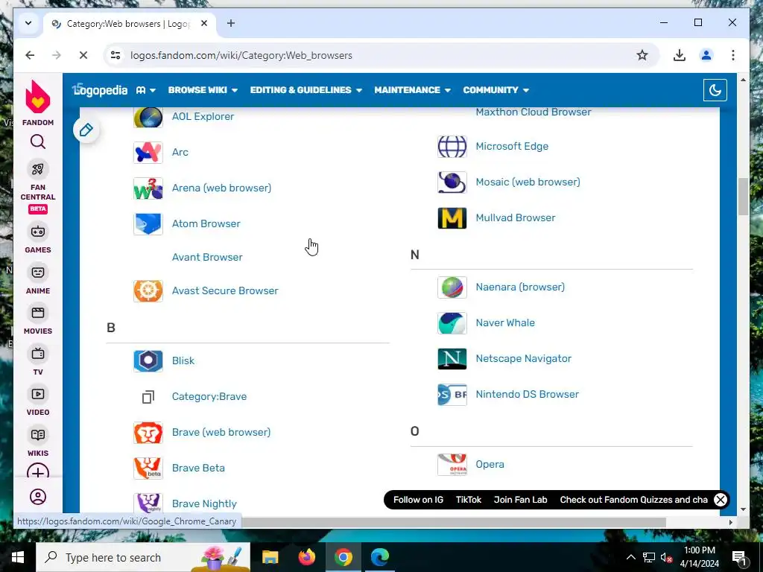Open the Games controller icon
763x572 pixels.
click(38, 232)
